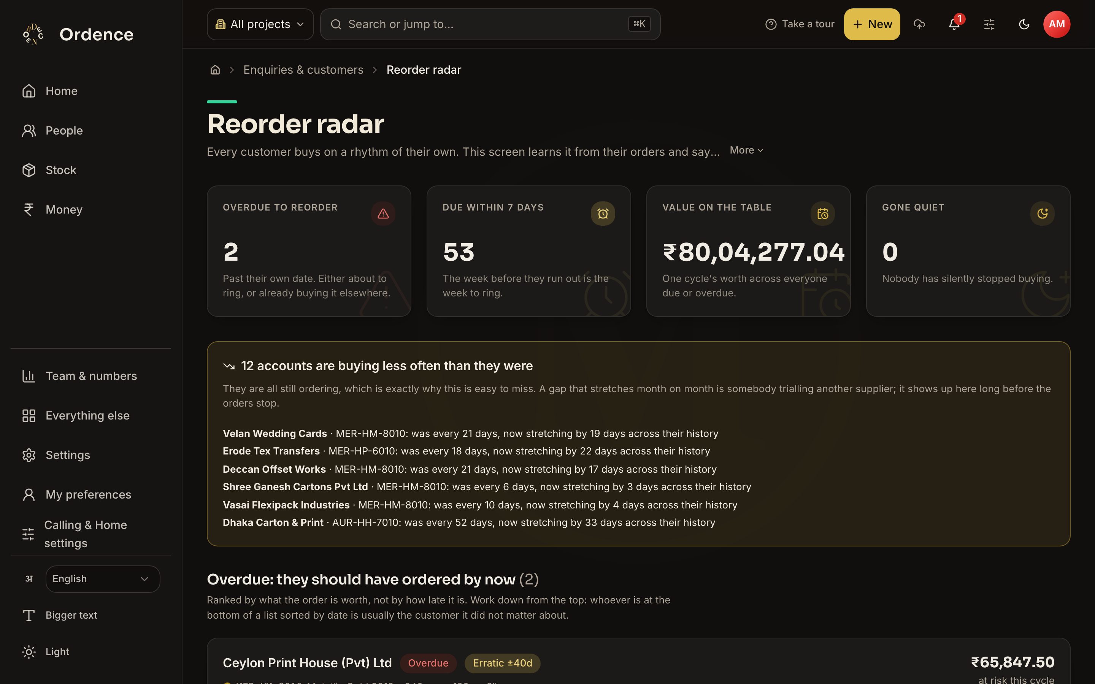The height and width of the screenshot is (684, 1095).
Task: Click the cloud upload icon
Action: [x=919, y=24]
